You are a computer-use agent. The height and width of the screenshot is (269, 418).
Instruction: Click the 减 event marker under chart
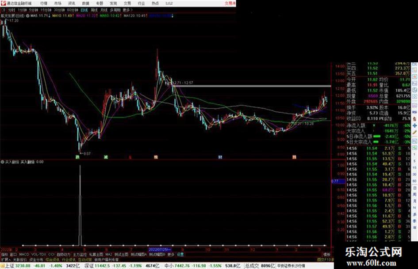106,157
